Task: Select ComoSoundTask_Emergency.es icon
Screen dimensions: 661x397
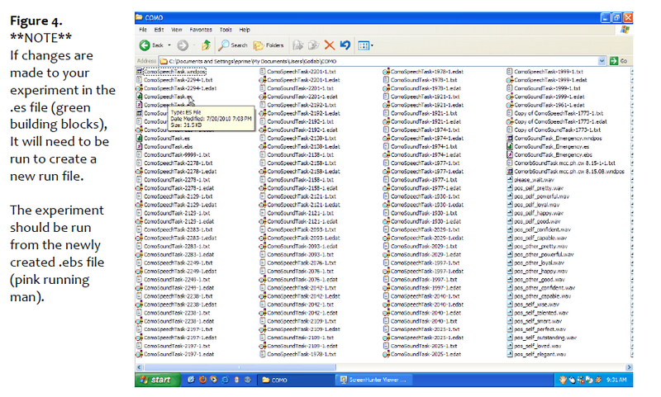Action: tap(510, 147)
